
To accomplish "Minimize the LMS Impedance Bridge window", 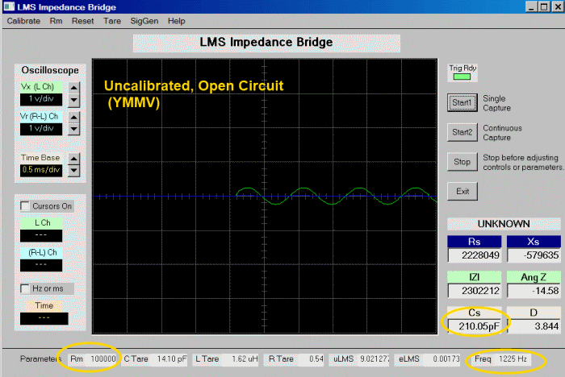I will (531, 6).
